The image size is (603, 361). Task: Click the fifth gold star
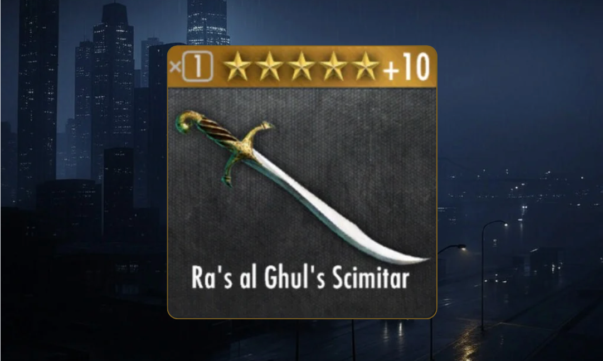366,66
